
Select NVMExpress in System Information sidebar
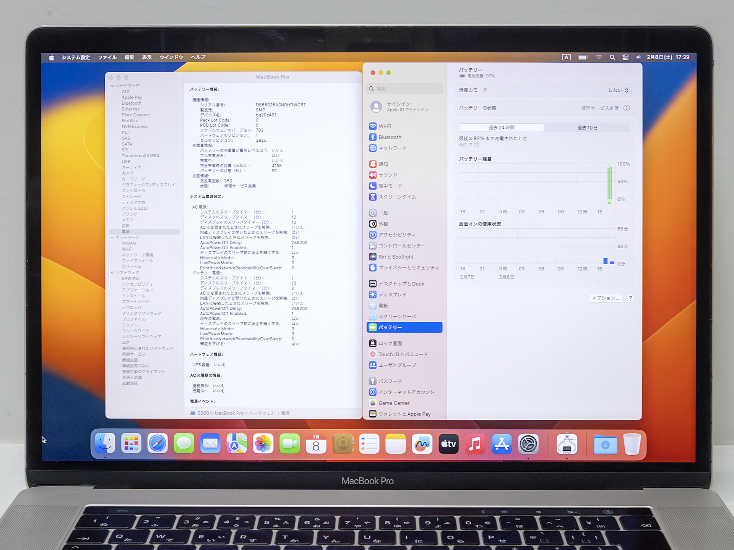135,127
